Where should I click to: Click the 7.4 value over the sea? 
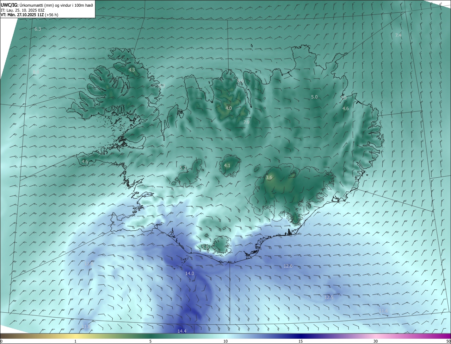click(x=398, y=35)
